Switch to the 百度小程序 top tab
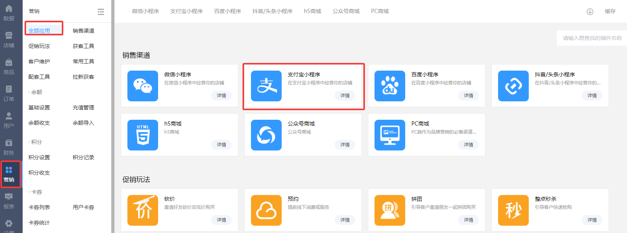Viewport: 627px width, 233px height. point(228,12)
